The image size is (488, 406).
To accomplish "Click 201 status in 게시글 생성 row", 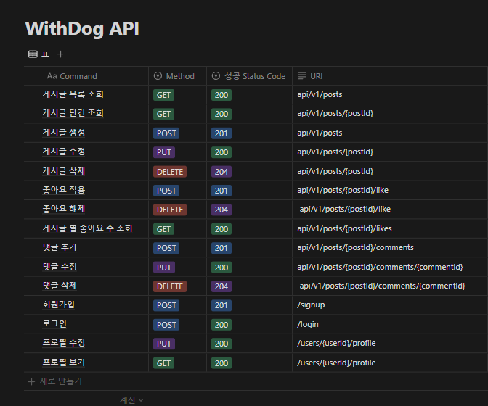I will 221,133.
